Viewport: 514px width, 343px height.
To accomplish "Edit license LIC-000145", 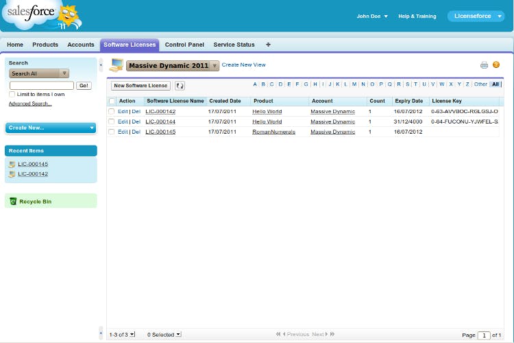I will (123, 132).
